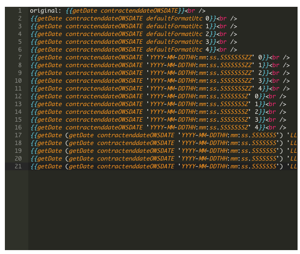Click 'contractenddateOWSDATE' on line 19
Screen dimensions: 300x254
[x=136, y=151]
